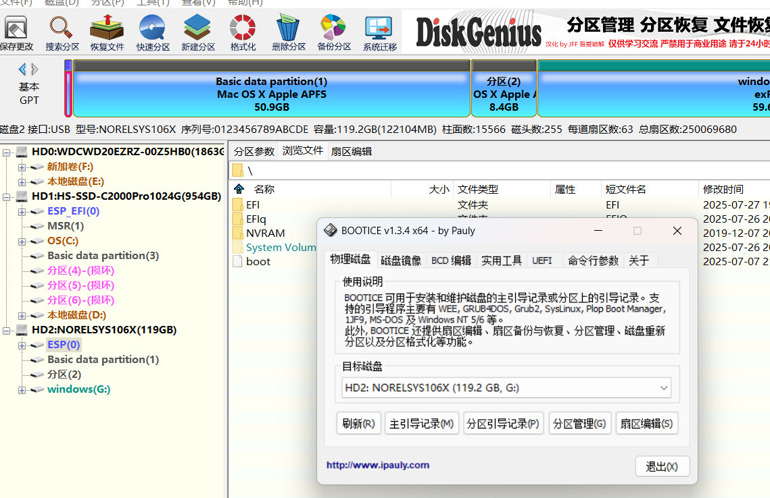Click the 主引导记录(M) button
Image resolution: width=770 pixels, height=498 pixels.
[421, 424]
